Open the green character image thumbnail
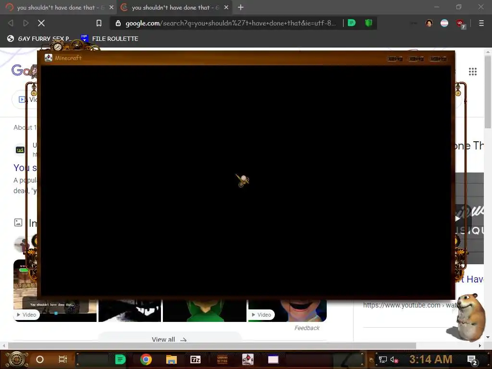Screen dimensions: 492x369 click(x=205, y=311)
